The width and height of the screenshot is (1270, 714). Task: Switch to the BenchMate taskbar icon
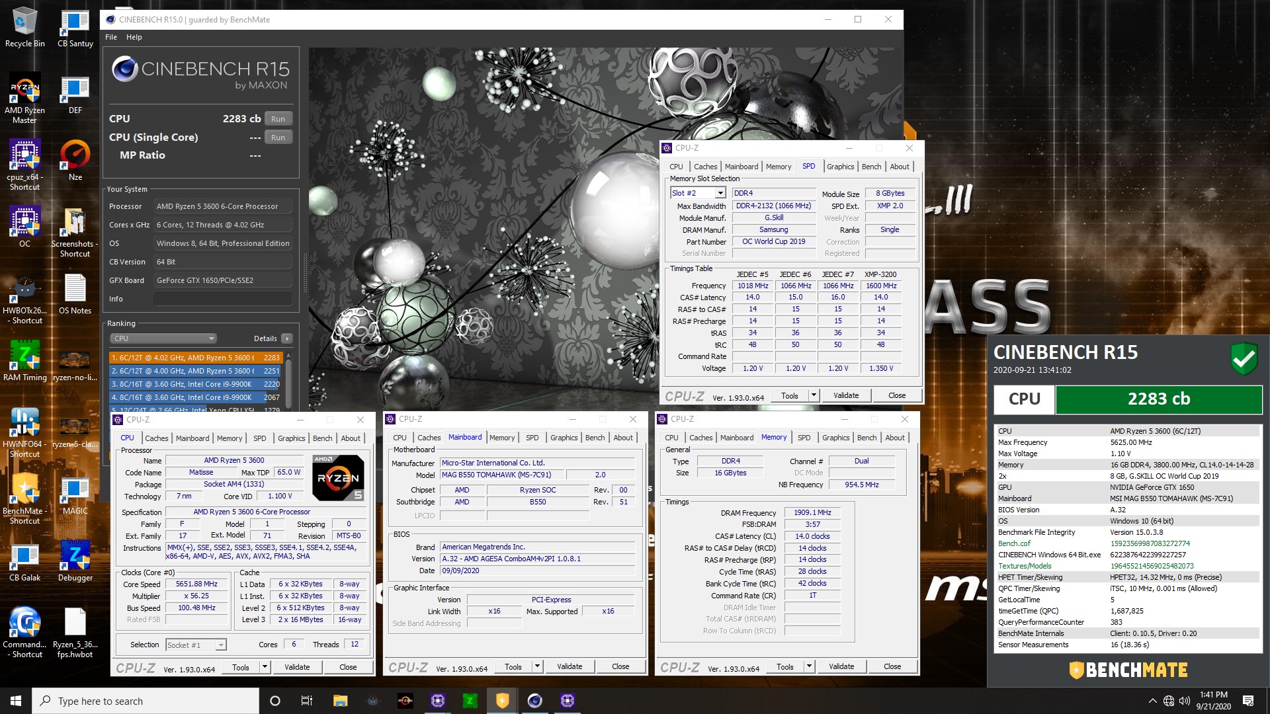(503, 701)
